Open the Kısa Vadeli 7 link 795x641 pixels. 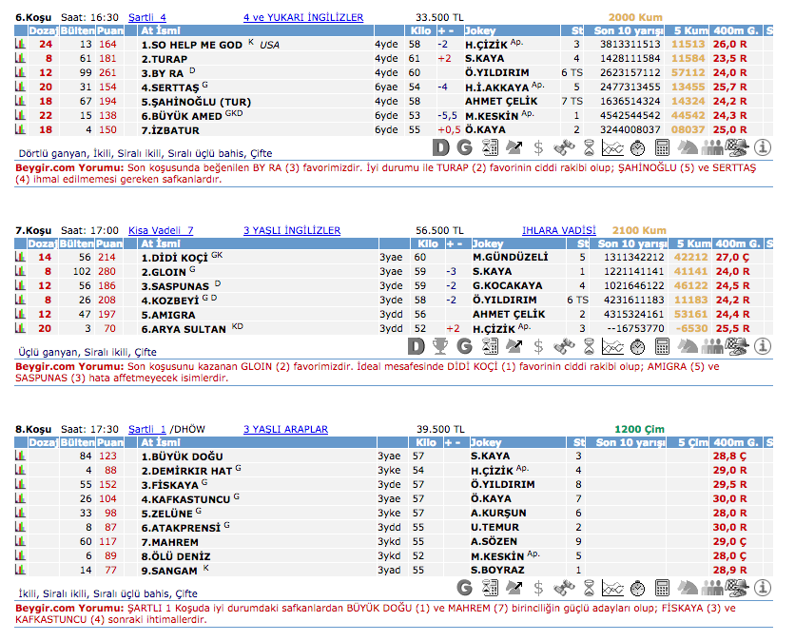(x=161, y=230)
